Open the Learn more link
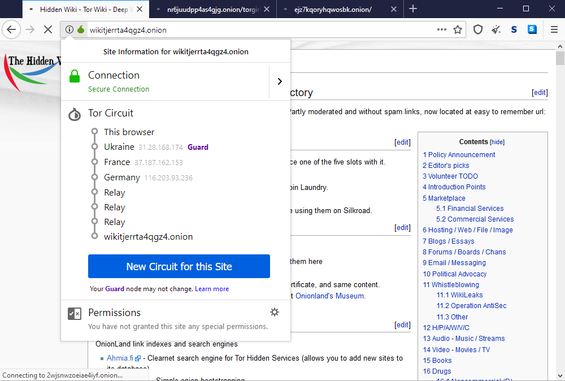This screenshot has width=565, height=381. click(x=212, y=289)
